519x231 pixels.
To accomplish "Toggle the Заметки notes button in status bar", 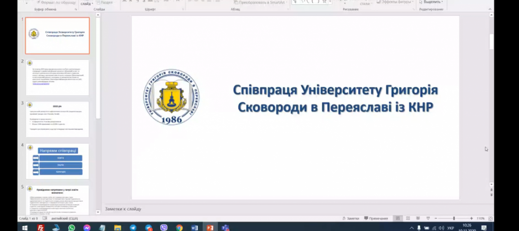I will pos(351,218).
